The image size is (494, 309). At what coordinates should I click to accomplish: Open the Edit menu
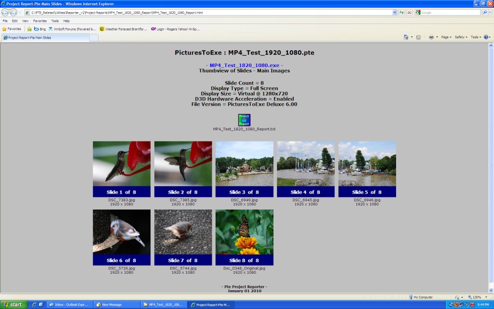click(x=15, y=21)
